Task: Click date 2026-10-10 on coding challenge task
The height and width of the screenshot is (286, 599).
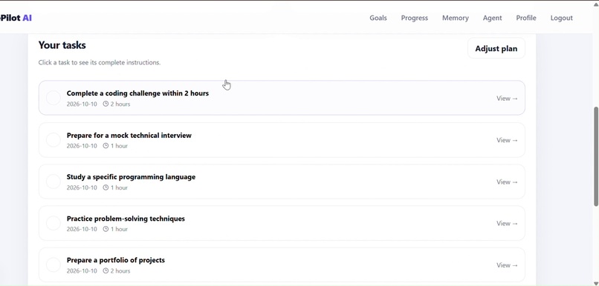Action: [x=82, y=104]
